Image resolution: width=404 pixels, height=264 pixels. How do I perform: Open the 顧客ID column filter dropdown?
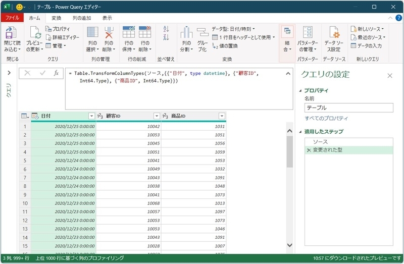(157, 116)
